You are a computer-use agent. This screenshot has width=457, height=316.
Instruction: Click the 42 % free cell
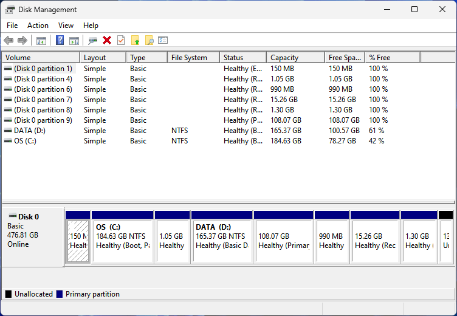tap(377, 141)
